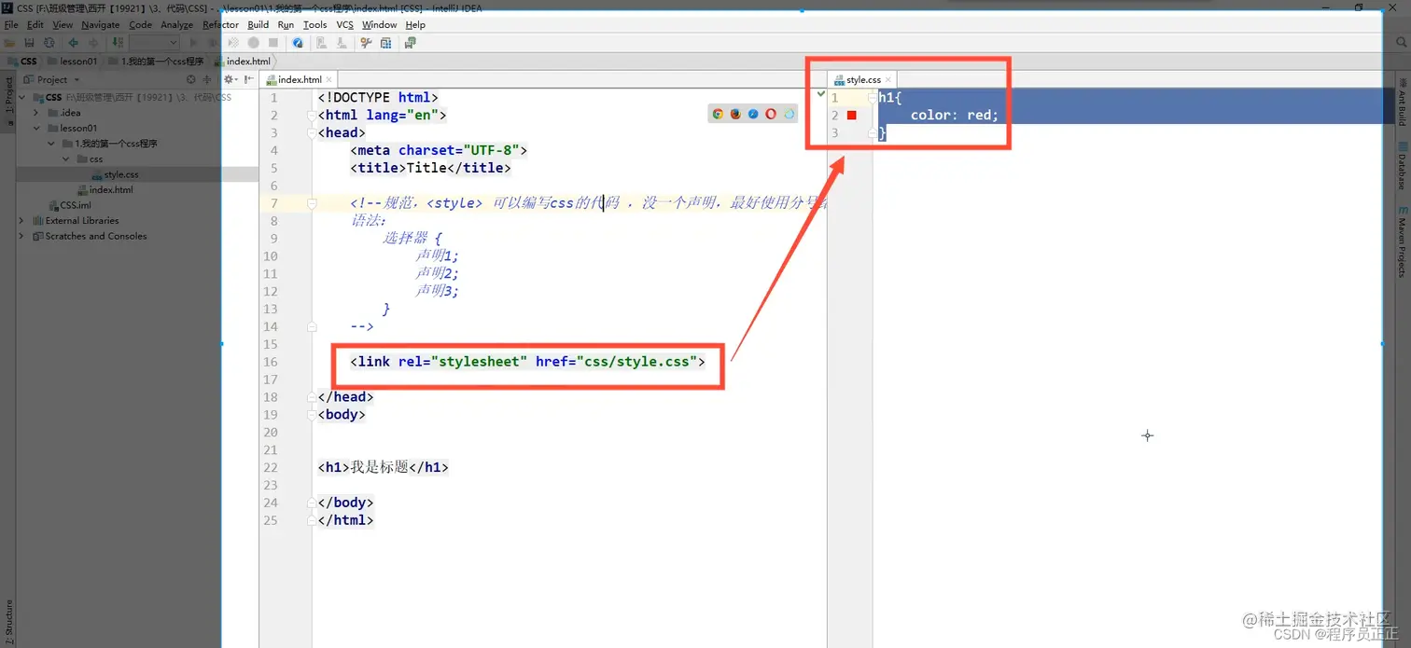Screen dimensions: 1411x648
Task: Collapse the CSS project root node
Action: 21,97
